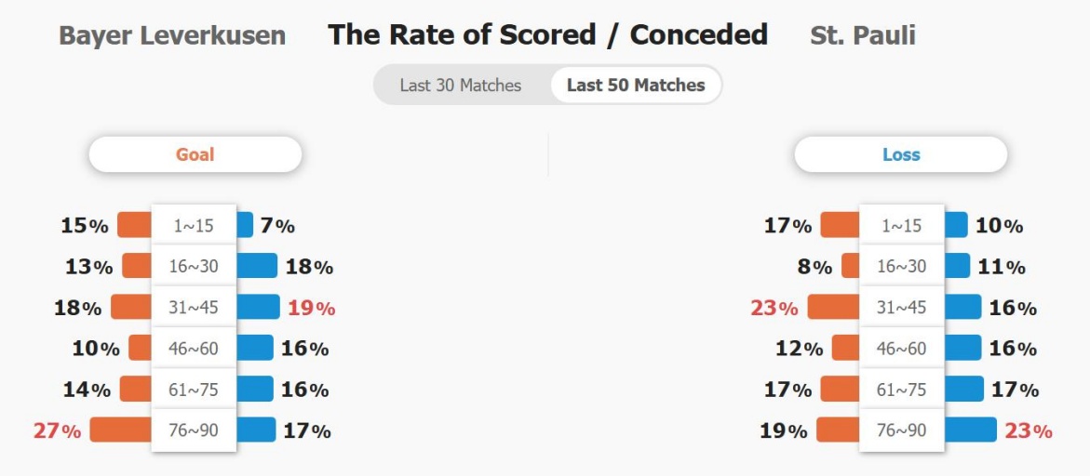Click the red 27% label in Goal chart
This screenshot has height=476, width=1090.
tap(57, 430)
